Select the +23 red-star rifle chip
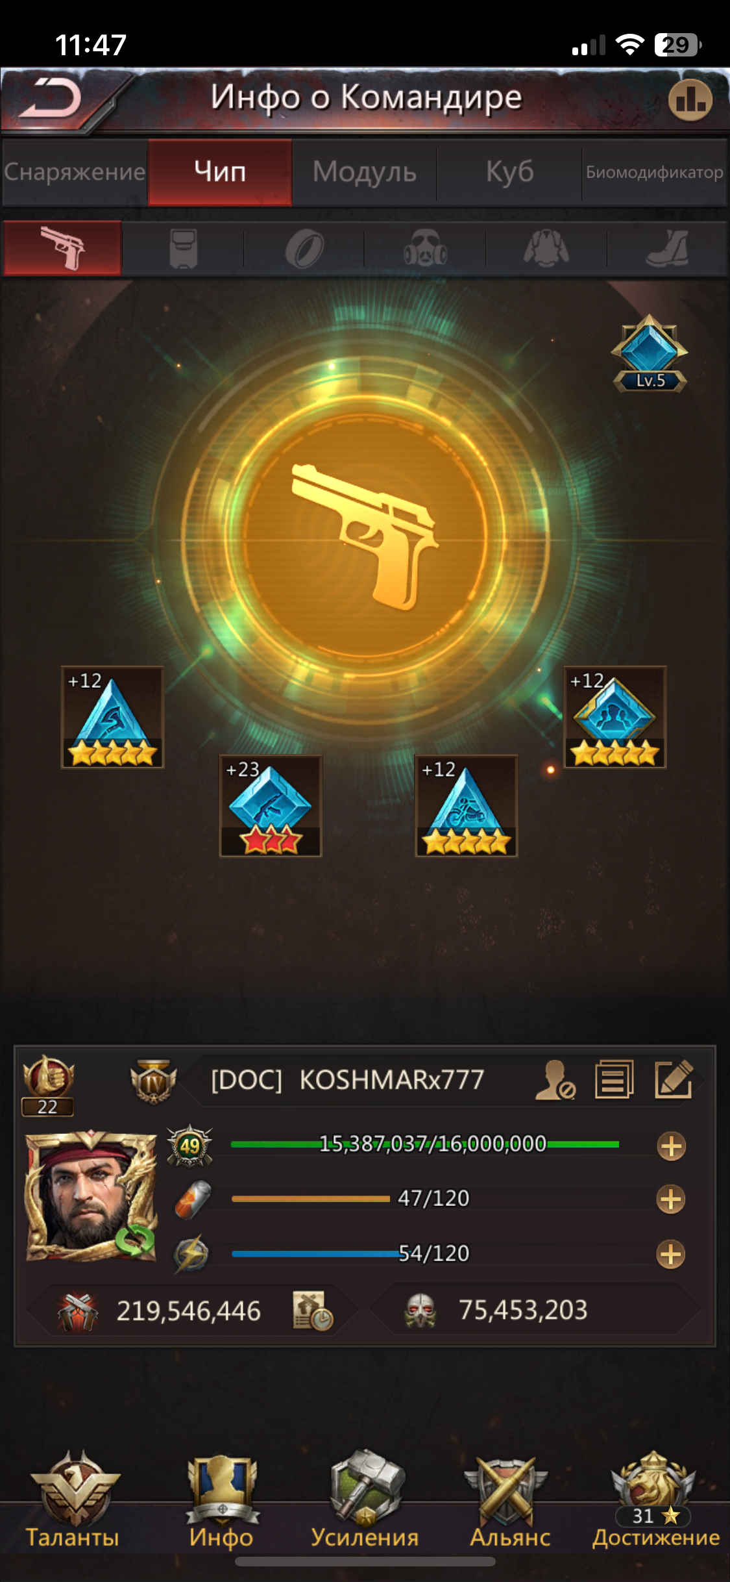This screenshot has width=730, height=1582. pos(271,806)
